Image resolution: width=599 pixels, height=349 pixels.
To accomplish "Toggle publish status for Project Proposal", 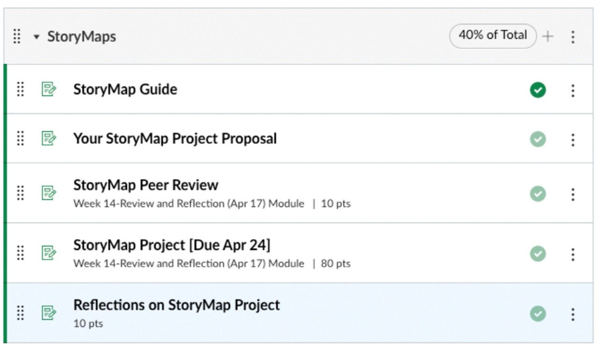I will point(538,139).
